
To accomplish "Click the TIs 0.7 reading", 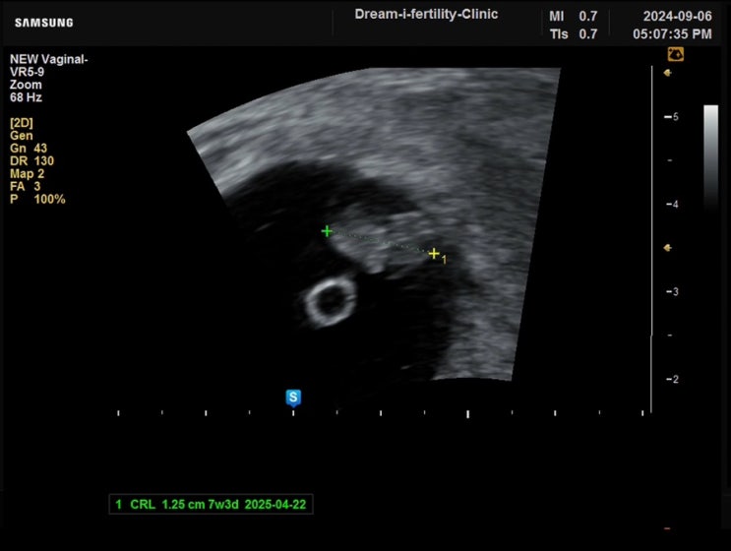I will [x=573, y=34].
